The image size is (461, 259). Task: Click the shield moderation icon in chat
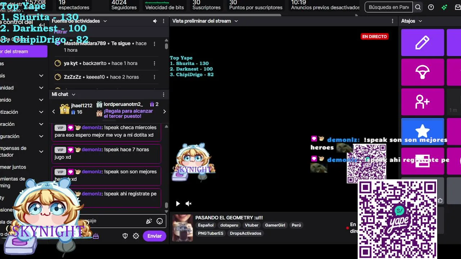(125, 236)
